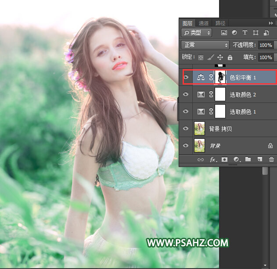Click the delete layer trash icon
The height and width of the screenshot is (269, 277).
(x=271, y=160)
